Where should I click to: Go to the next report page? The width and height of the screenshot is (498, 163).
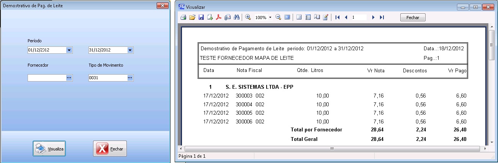373,18
